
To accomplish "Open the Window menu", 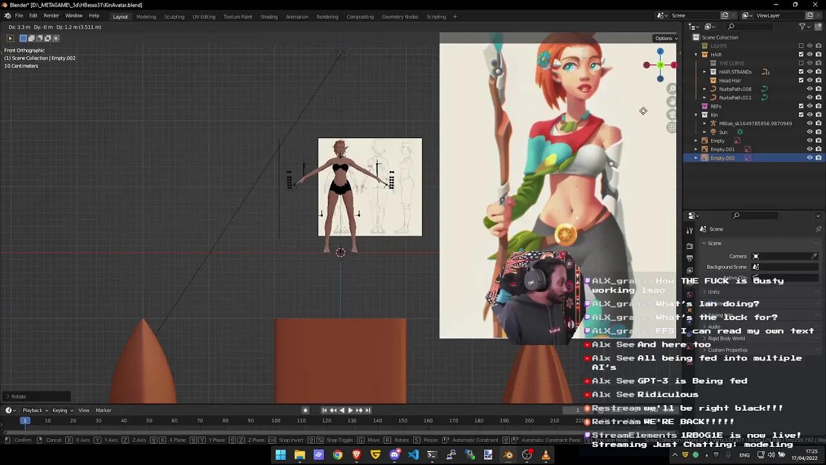I will 74,15.
